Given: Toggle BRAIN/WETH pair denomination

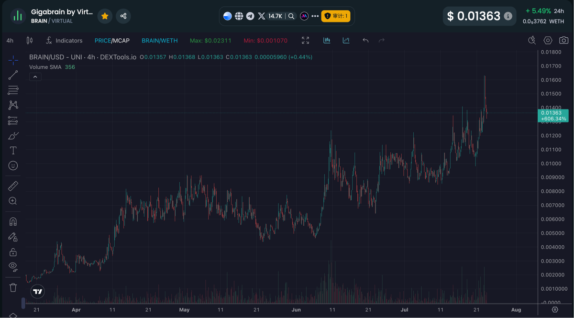Looking at the screenshot, I should pyautogui.click(x=159, y=41).
